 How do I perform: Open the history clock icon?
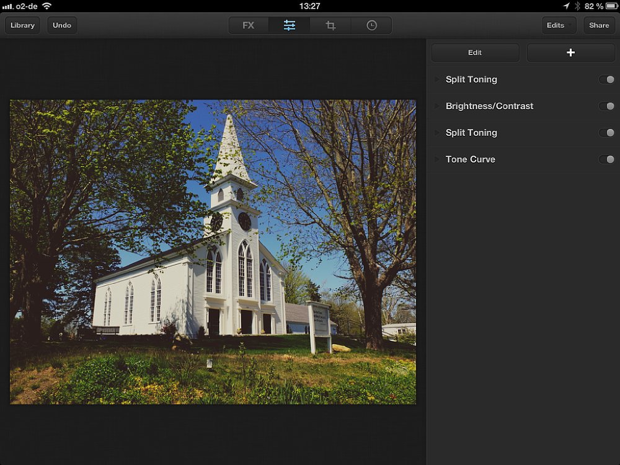point(371,25)
